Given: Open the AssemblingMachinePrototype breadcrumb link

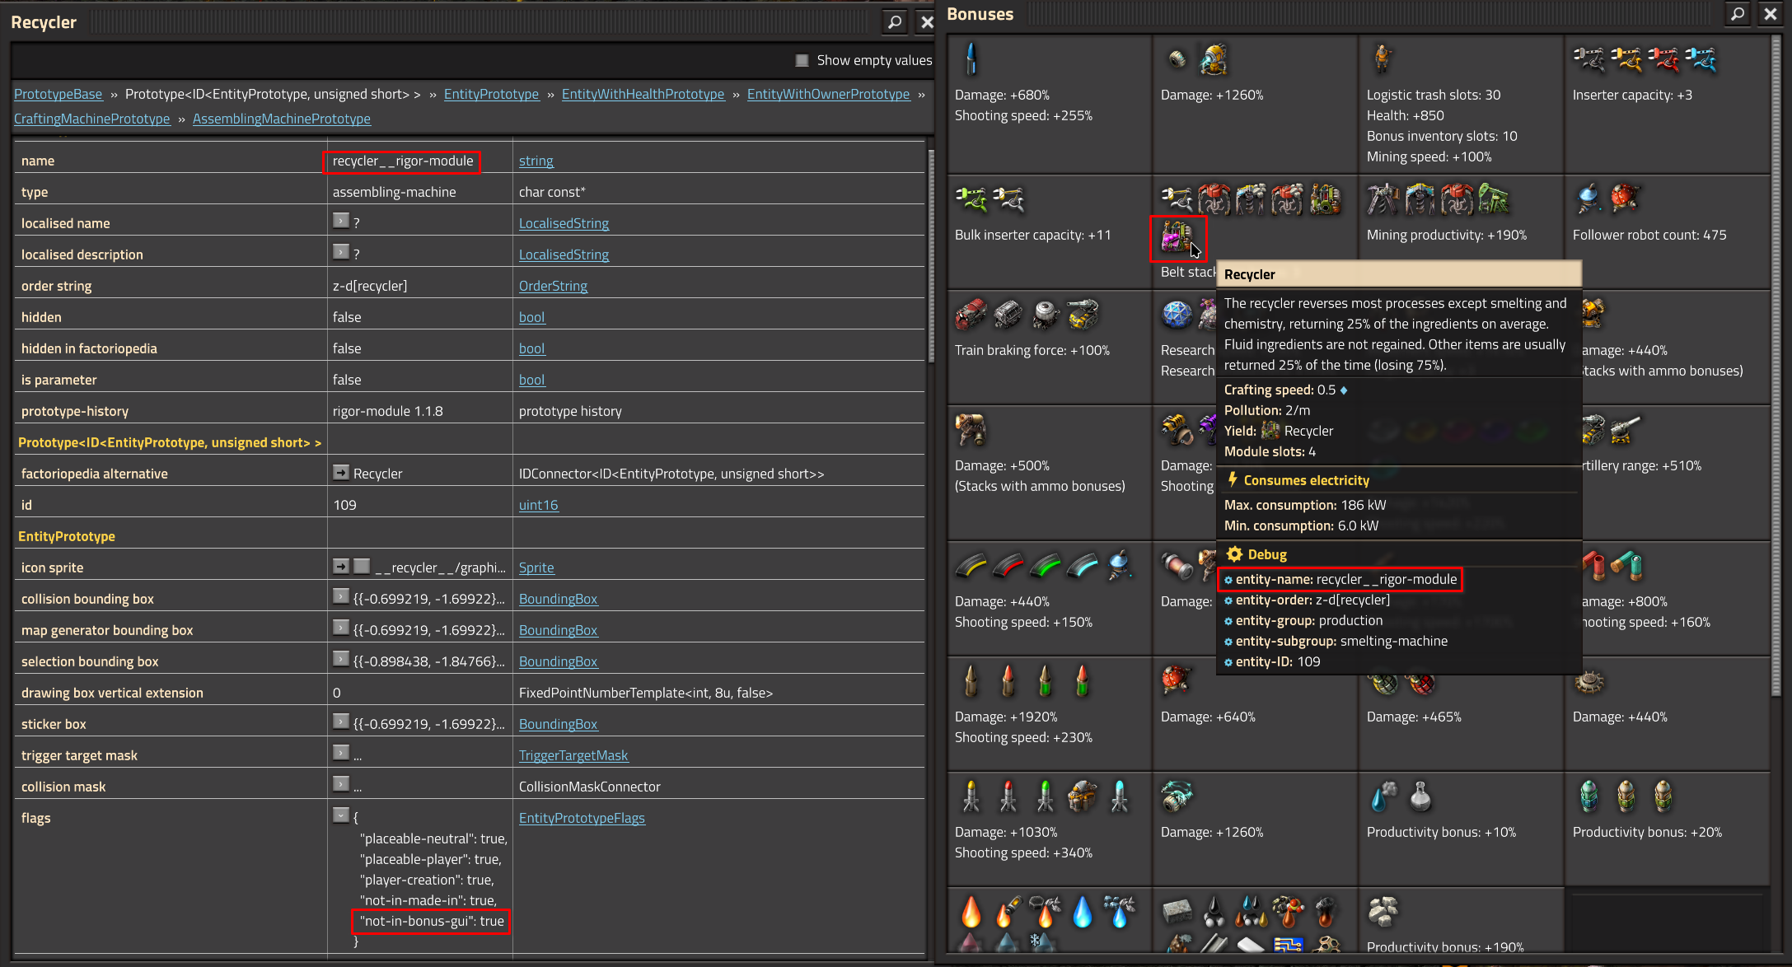Looking at the screenshot, I should click(282, 119).
